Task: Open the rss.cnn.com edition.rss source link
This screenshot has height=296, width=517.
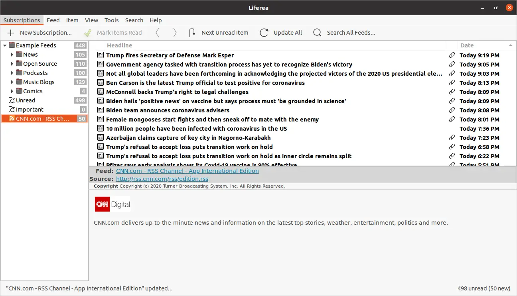Action: tap(162, 179)
